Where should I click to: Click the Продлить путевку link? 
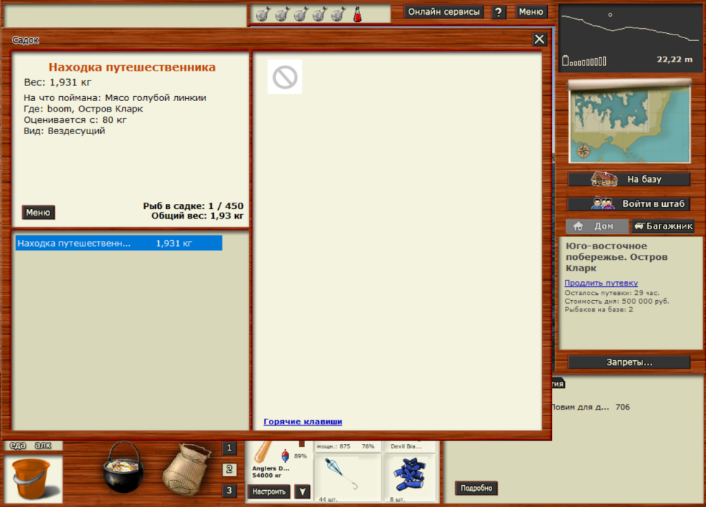coord(601,283)
